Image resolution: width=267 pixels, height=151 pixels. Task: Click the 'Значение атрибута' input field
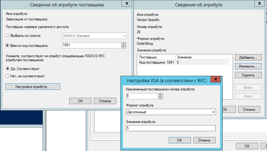(x=171, y=128)
